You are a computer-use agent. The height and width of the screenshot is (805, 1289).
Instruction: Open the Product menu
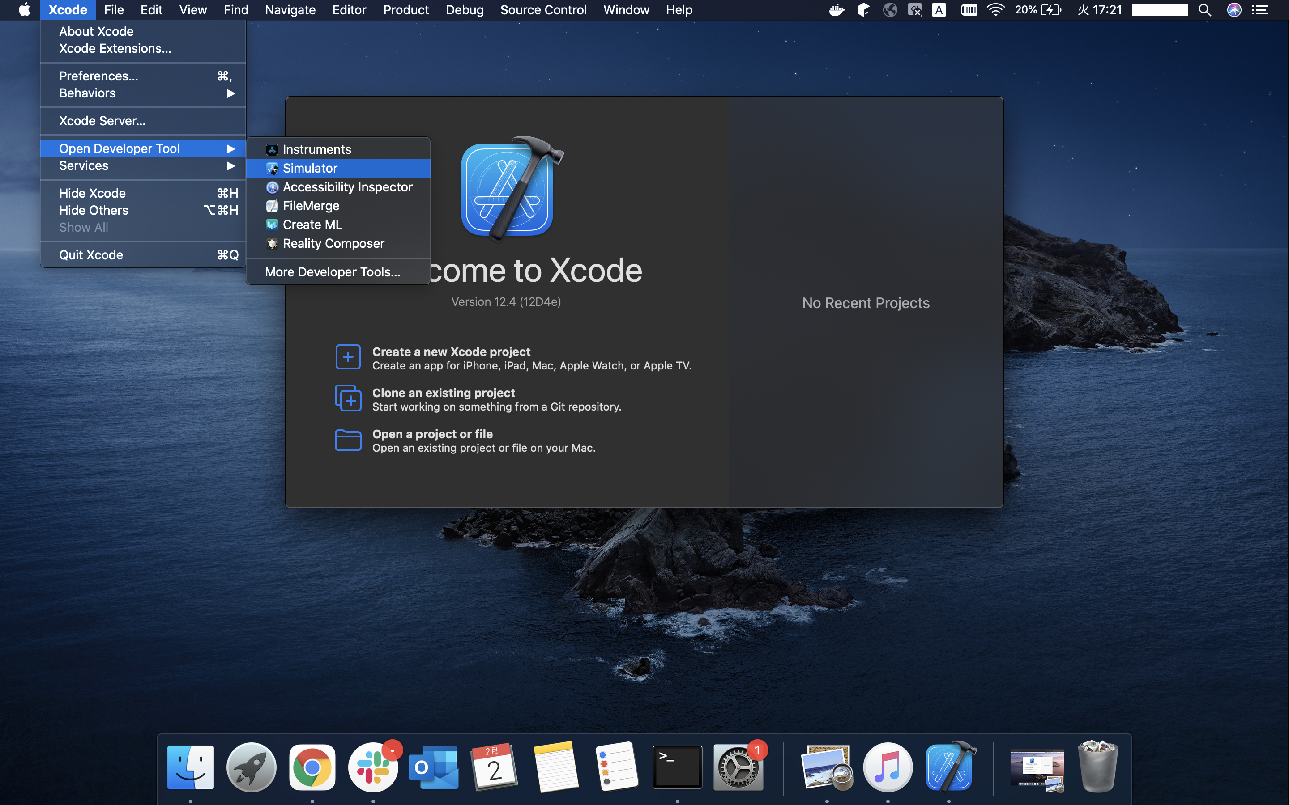(x=406, y=9)
